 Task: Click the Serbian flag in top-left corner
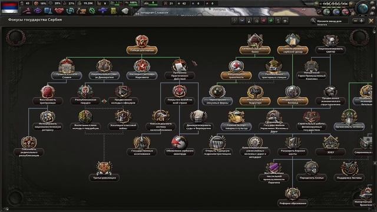(x=9, y=8)
